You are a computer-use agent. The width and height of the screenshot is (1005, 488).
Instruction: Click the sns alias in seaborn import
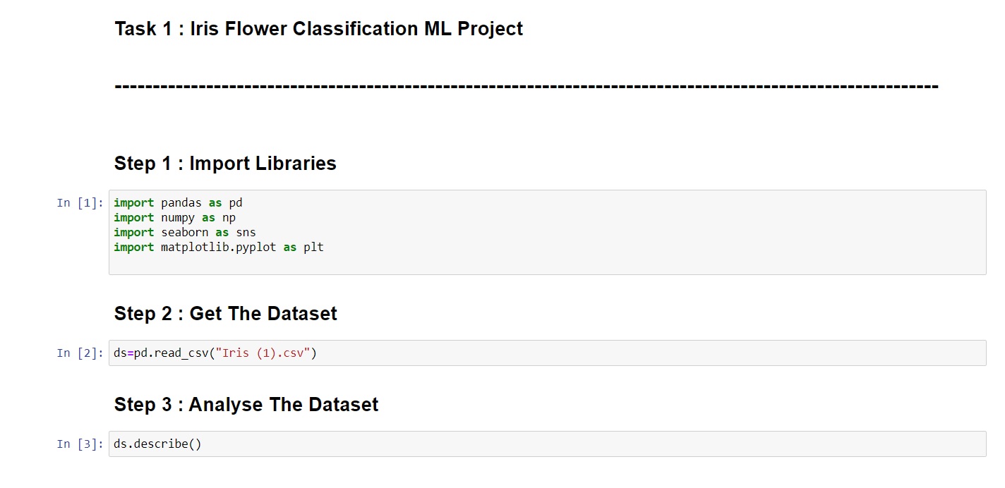tap(246, 233)
